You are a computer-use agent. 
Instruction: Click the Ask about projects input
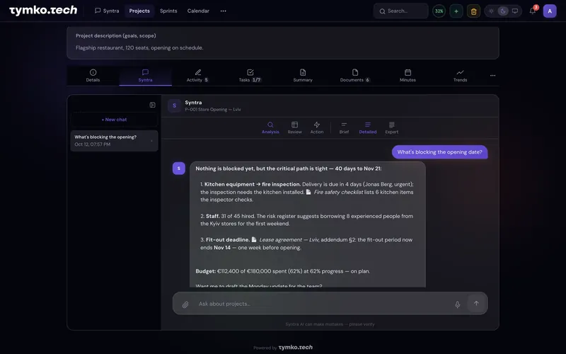point(323,304)
